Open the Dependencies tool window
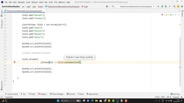This screenshot has width=184, height=103. 92,94
